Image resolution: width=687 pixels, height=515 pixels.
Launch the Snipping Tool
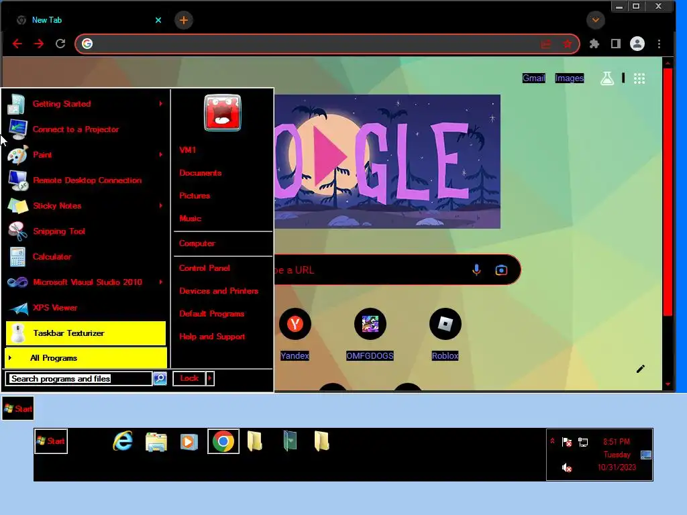point(86,231)
